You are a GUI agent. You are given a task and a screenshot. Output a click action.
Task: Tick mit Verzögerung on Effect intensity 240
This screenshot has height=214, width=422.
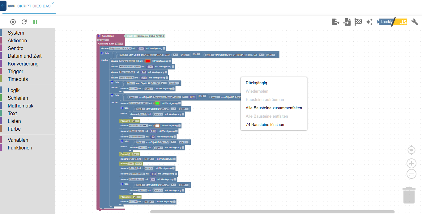tap(167, 78)
